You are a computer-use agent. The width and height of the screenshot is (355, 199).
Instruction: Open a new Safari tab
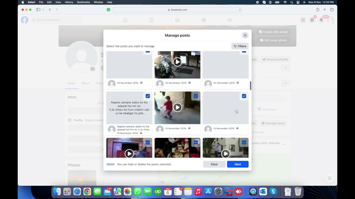click(x=324, y=10)
